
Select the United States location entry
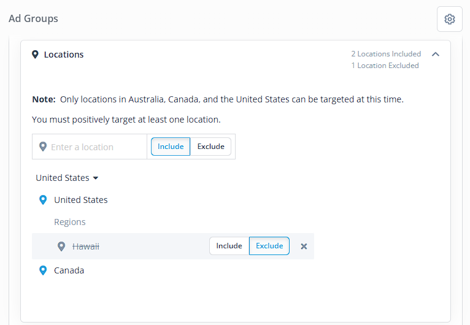point(80,200)
